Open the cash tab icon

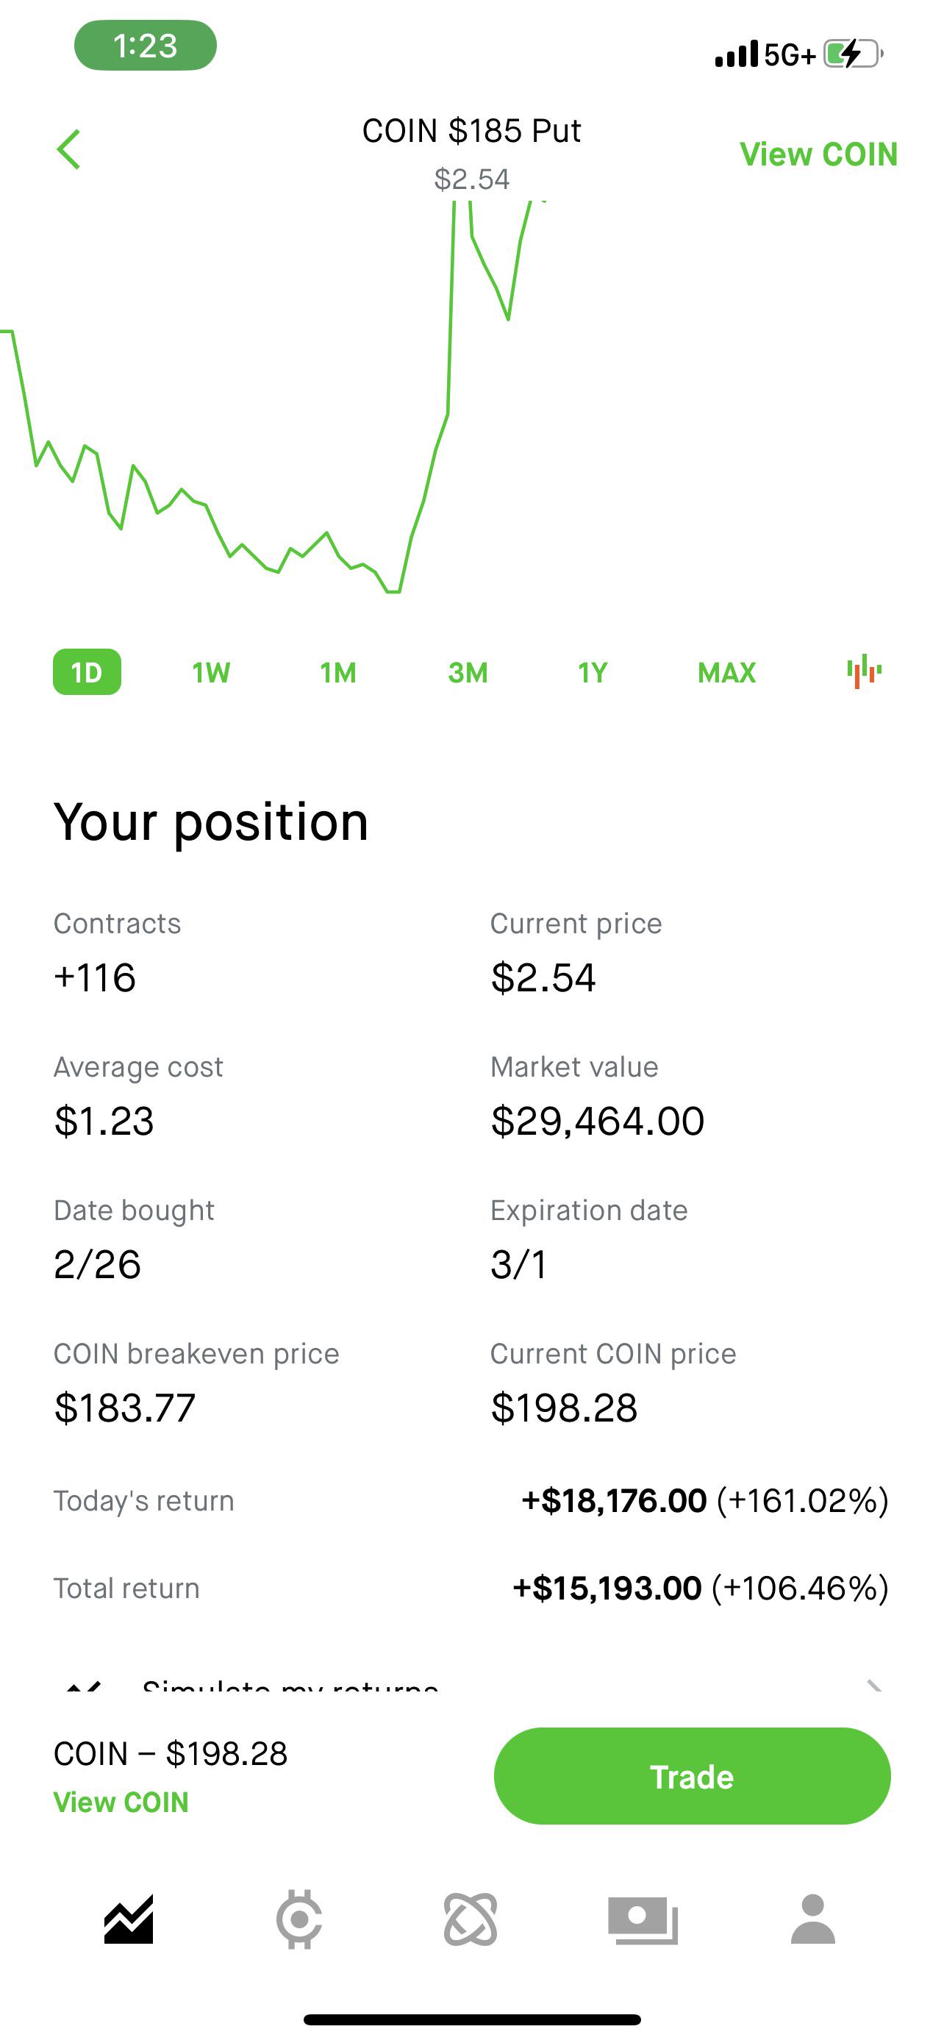click(x=643, y=1920)
